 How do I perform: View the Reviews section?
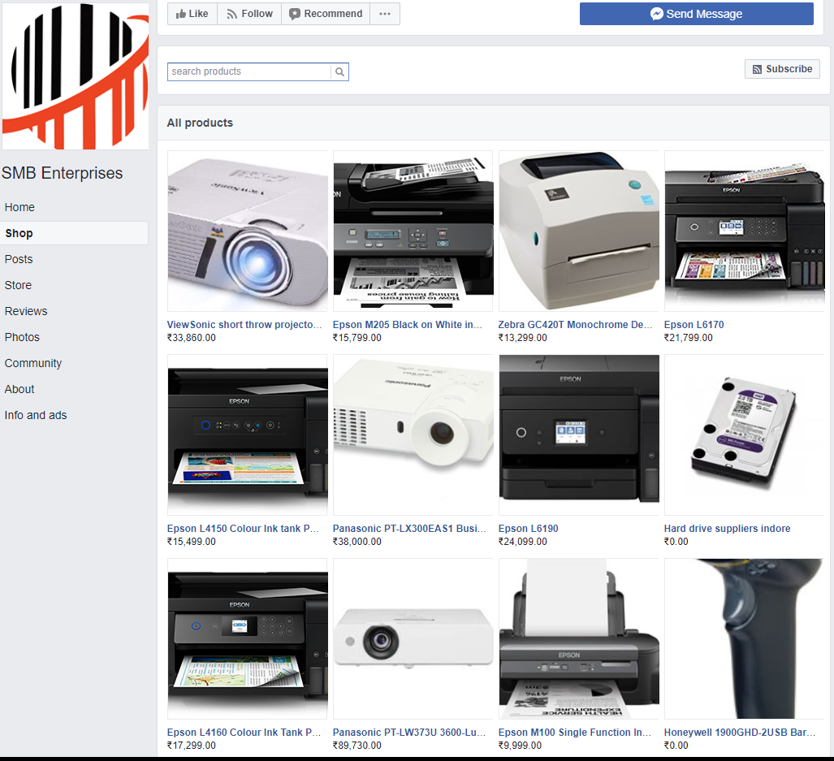[x=26, y=312]
